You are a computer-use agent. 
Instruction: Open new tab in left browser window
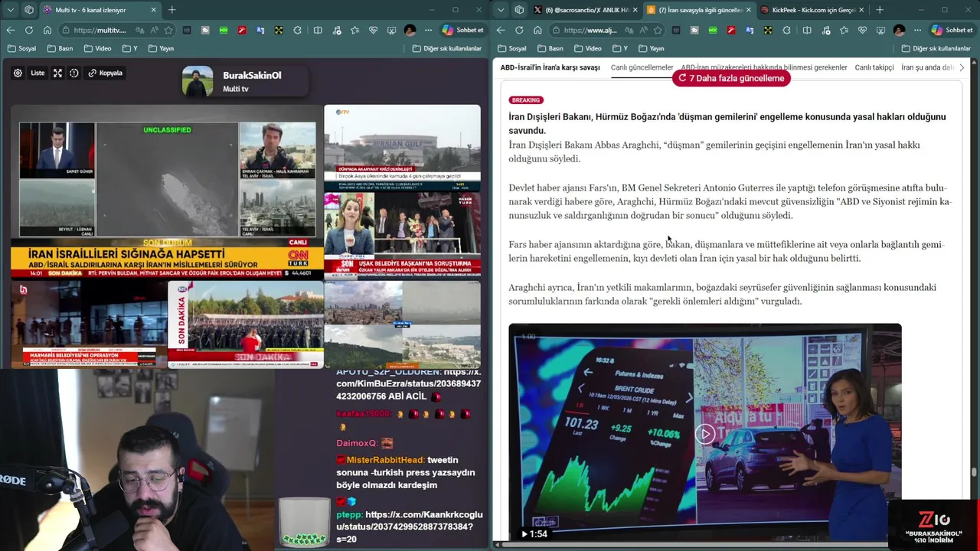(171, 10)
